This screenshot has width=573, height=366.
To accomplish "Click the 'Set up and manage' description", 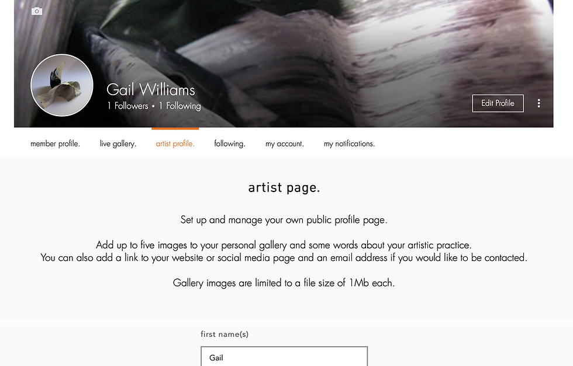I will click(x=284, y=219).
